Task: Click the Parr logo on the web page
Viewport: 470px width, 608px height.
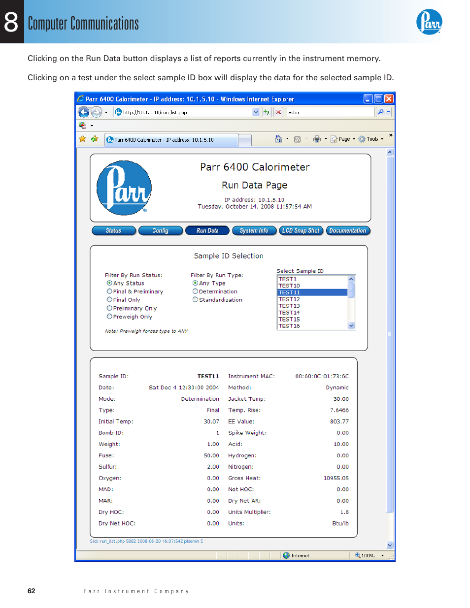Action: coord(124,188)
